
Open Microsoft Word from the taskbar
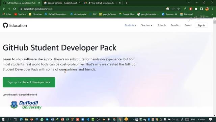(52, 119)
